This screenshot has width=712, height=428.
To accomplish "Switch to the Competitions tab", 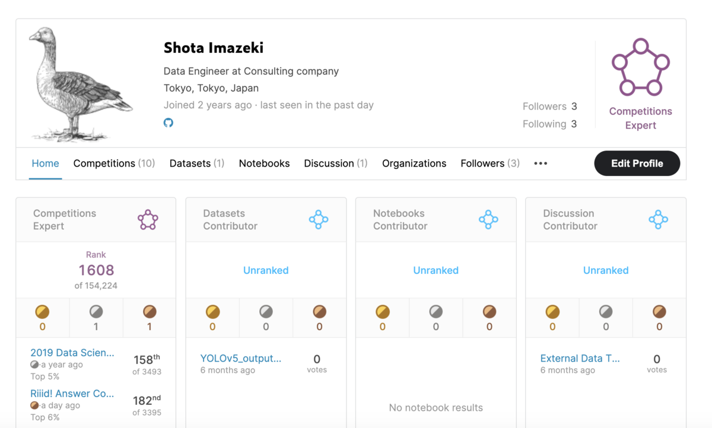I will click(x=114, y=164).
